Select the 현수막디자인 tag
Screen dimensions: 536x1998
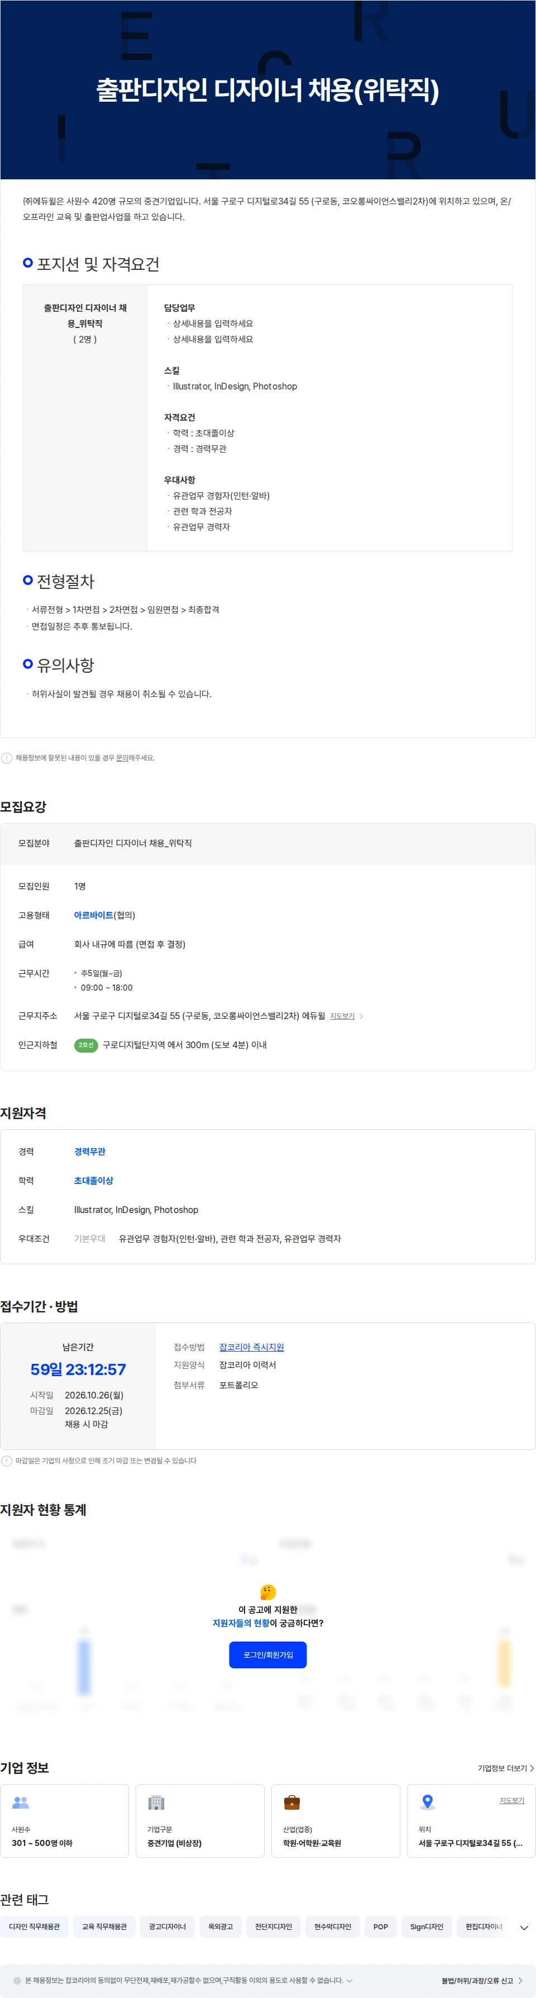pos(332,1926)
